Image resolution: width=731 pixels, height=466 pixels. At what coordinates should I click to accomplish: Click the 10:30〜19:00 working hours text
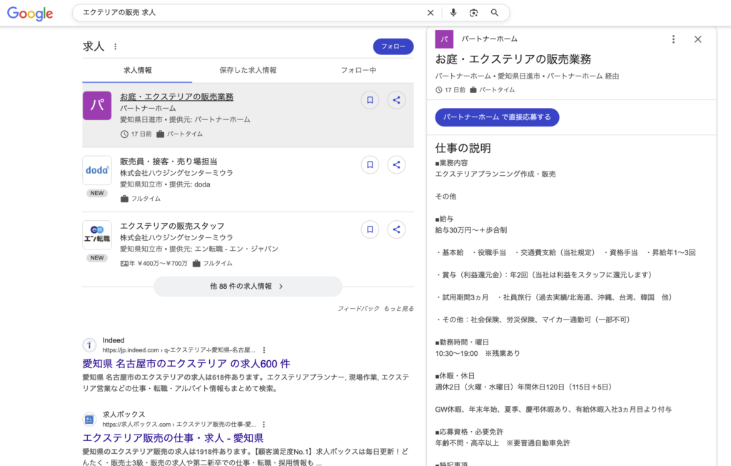click(x=456, y=354)
